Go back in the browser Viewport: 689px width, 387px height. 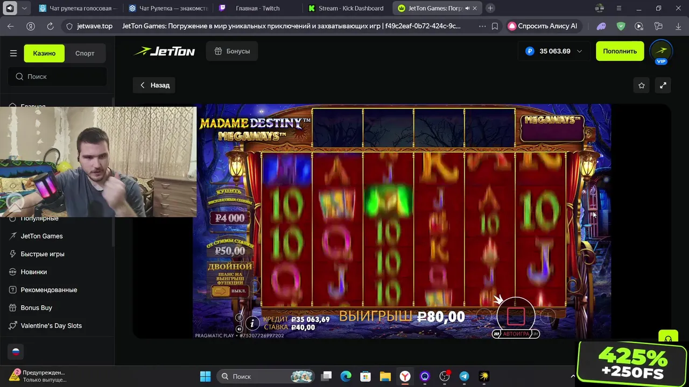pos(11,26)
